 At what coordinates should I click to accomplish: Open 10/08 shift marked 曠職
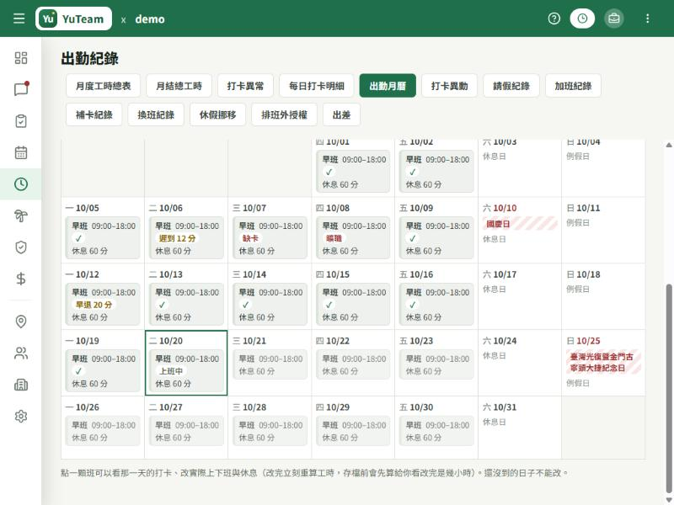pos(353,238)
